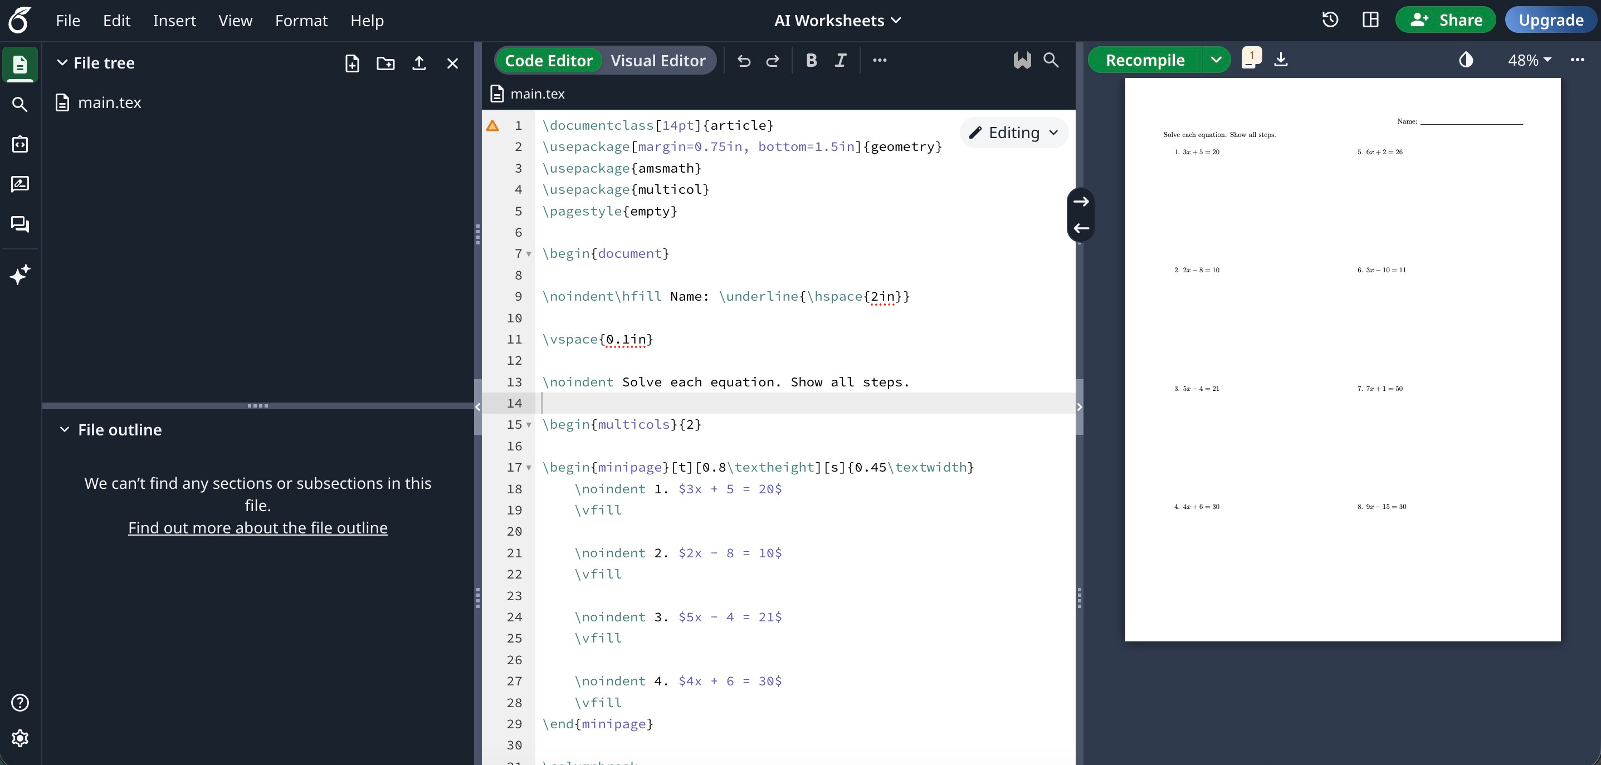This screenshot has width=1601, height=765.
Task: Select main.tex in the file tree
Action: (109, 102)
